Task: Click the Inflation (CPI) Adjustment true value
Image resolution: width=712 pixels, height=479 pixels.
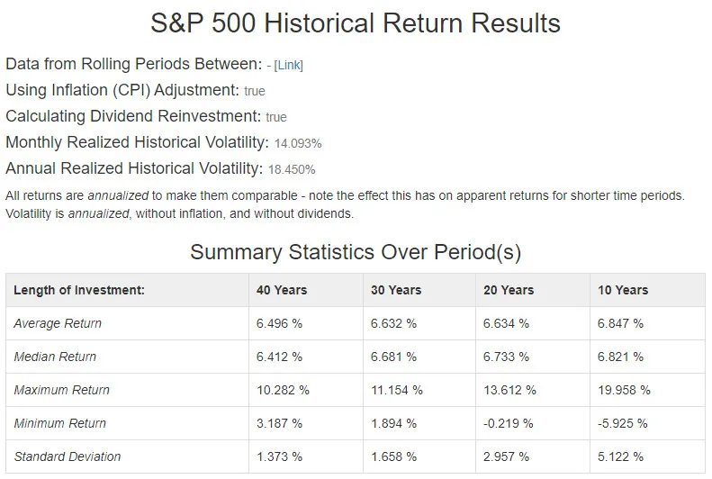Action: click(255, 91)
